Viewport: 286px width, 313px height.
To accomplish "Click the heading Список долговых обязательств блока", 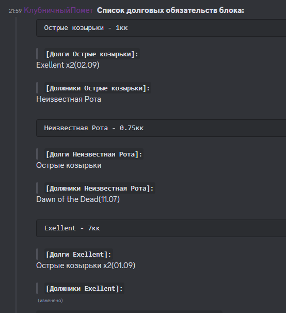I will (170, 10).
